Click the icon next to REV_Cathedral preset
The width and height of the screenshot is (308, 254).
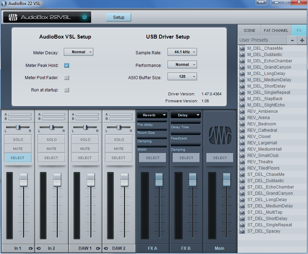[242, 130]
